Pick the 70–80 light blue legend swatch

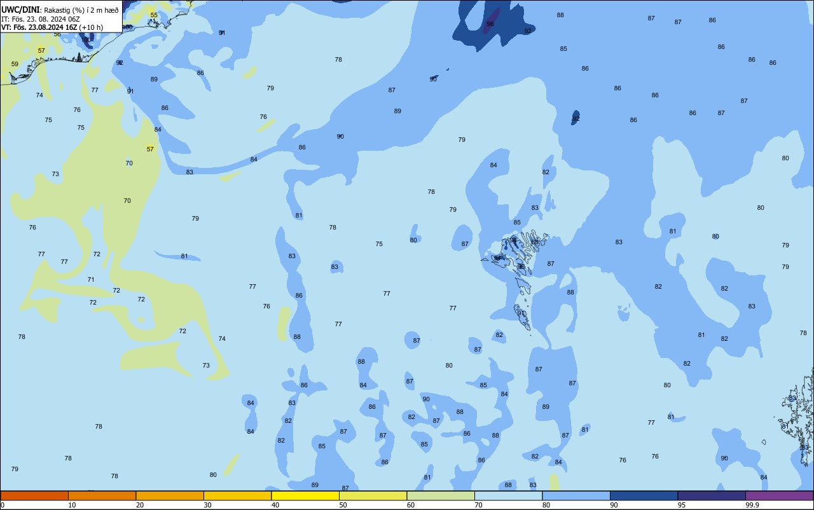click(x=508, y=495)
